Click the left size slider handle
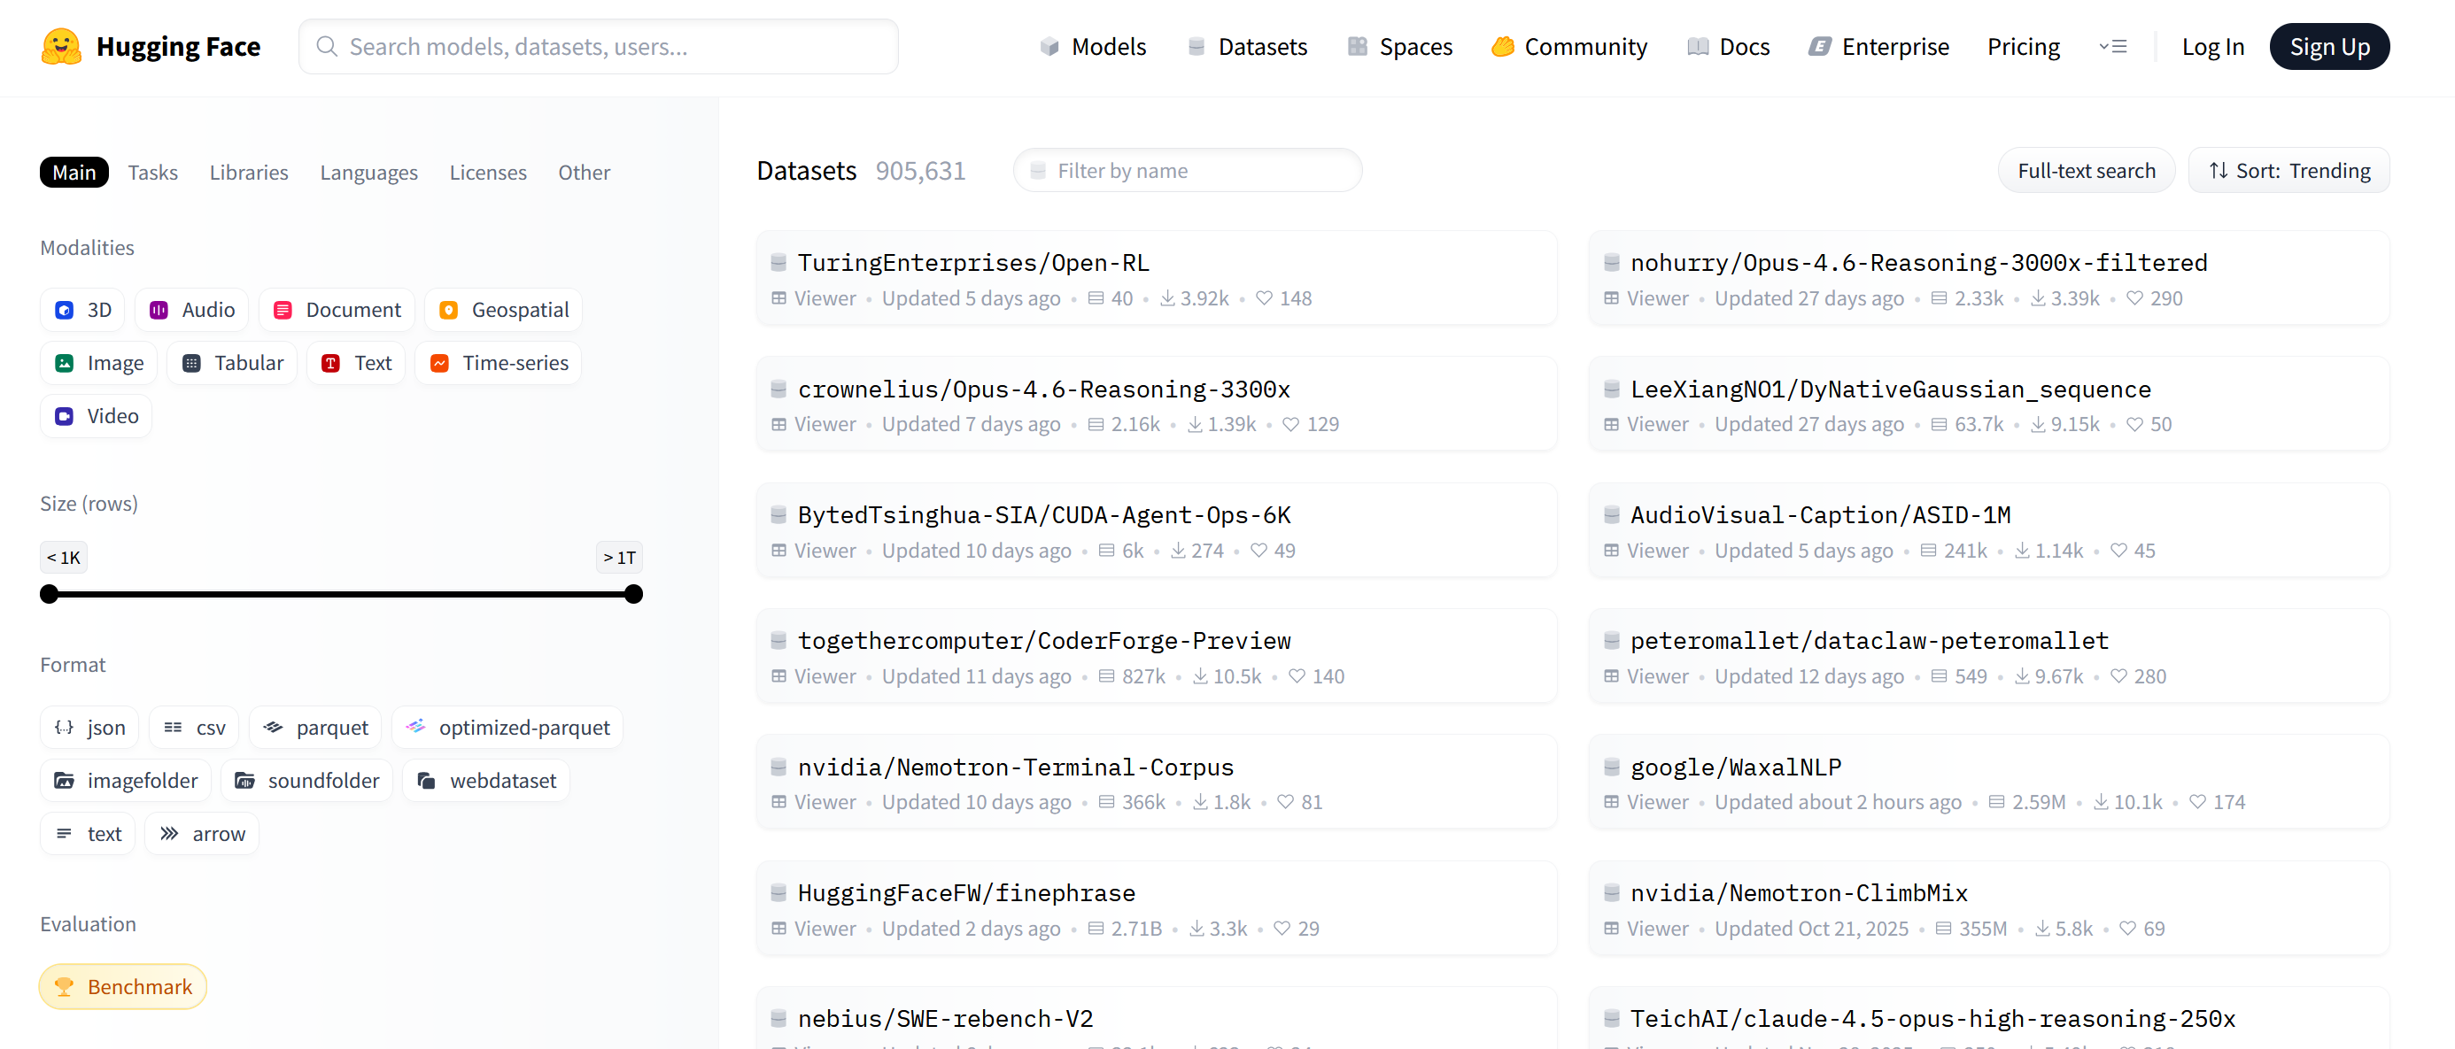 click(x=50, y=595)
